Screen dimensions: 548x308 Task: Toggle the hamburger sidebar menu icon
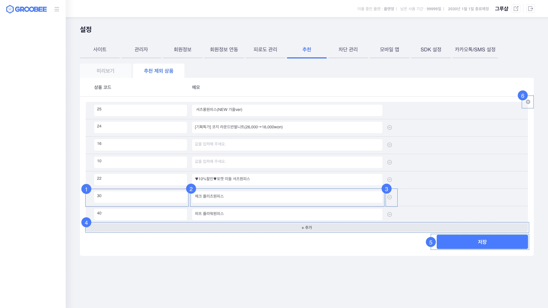point(57,9)
